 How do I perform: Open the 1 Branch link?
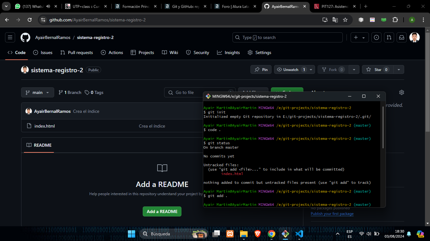[x=70, y=92]
